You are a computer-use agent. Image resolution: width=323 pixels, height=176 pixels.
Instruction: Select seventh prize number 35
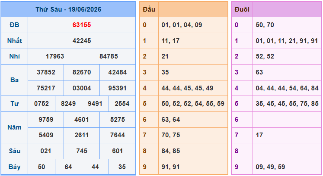[122, 167]
